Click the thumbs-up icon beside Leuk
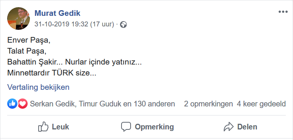 coord(43,126)
